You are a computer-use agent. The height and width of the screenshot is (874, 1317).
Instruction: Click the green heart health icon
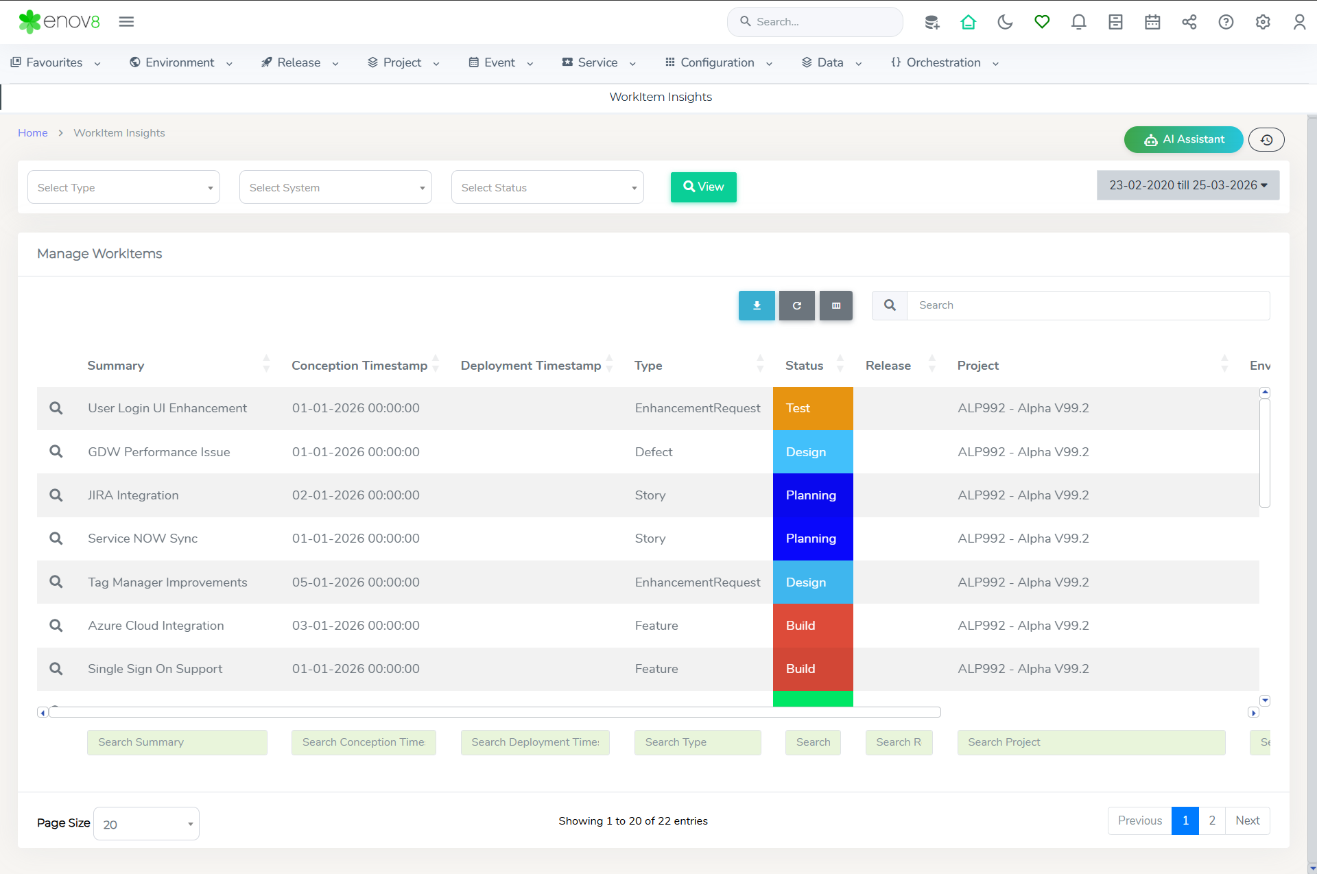click(1042, 22)
